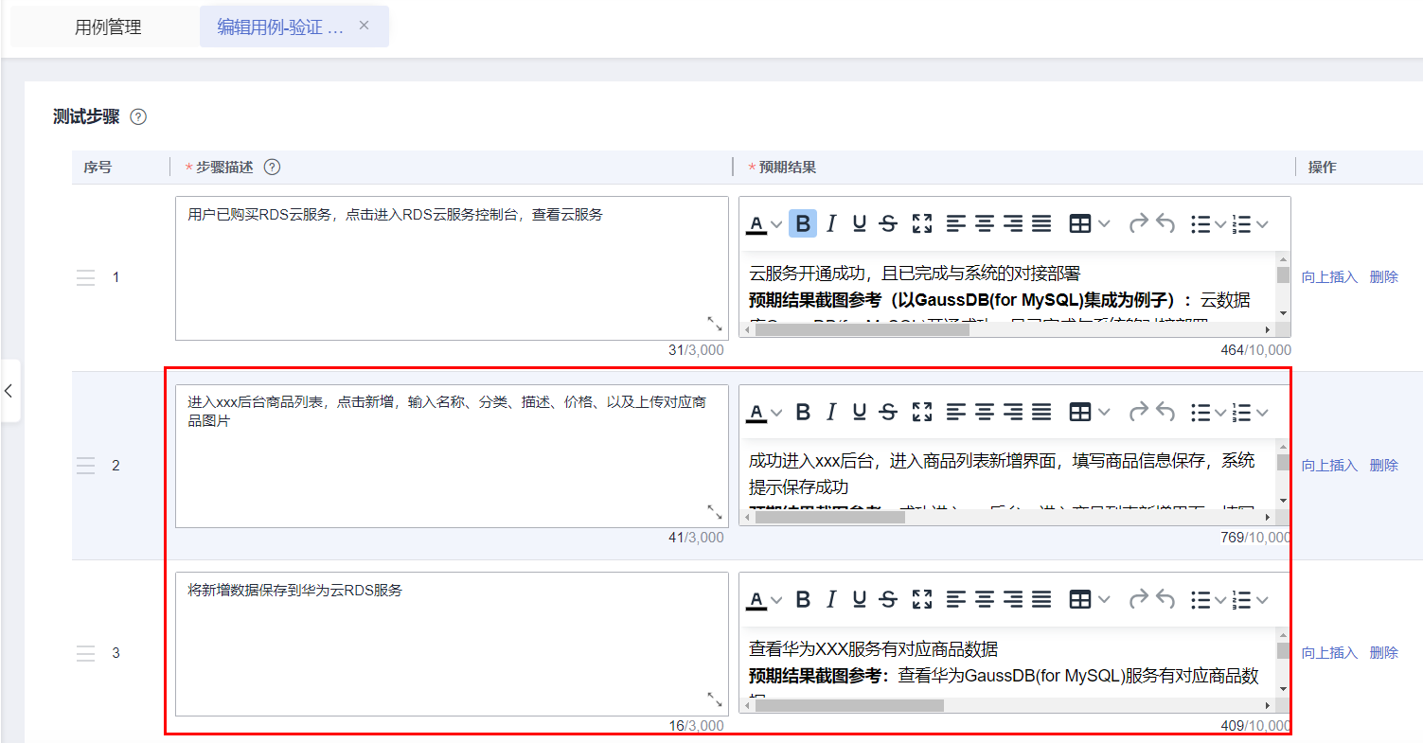Click drag handle of step 1 row
The height and width of the screenshot is (743, 1423).
(x=86, y=277)
